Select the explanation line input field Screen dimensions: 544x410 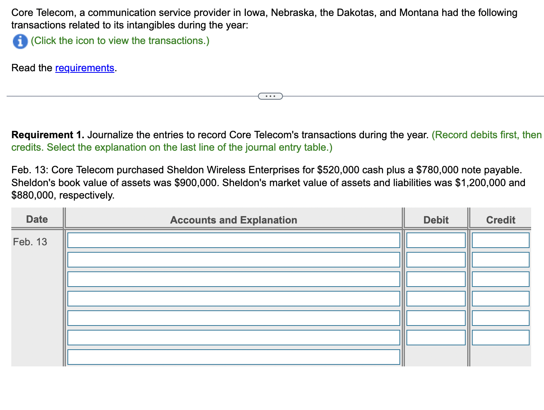(x=234, y=357)
